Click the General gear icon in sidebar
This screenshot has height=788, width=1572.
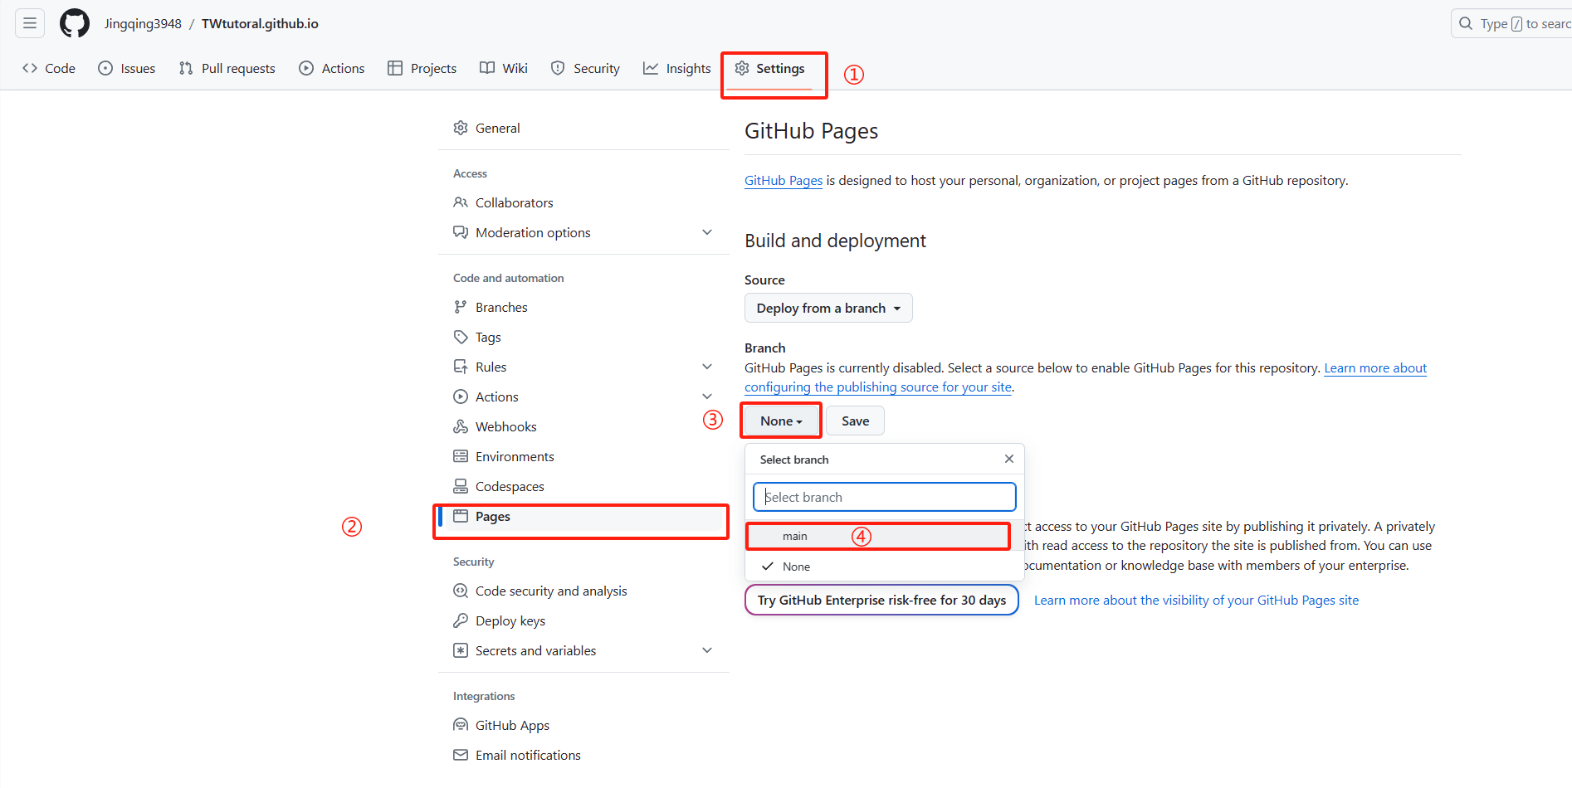tap(461, 128)
